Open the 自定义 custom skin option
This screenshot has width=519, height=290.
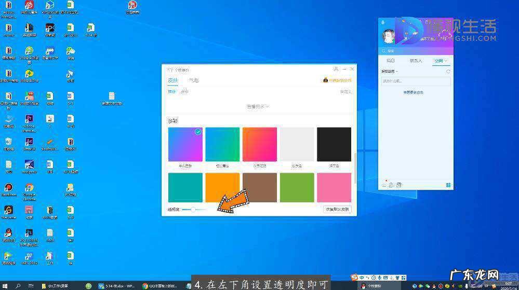click(345, 92)
